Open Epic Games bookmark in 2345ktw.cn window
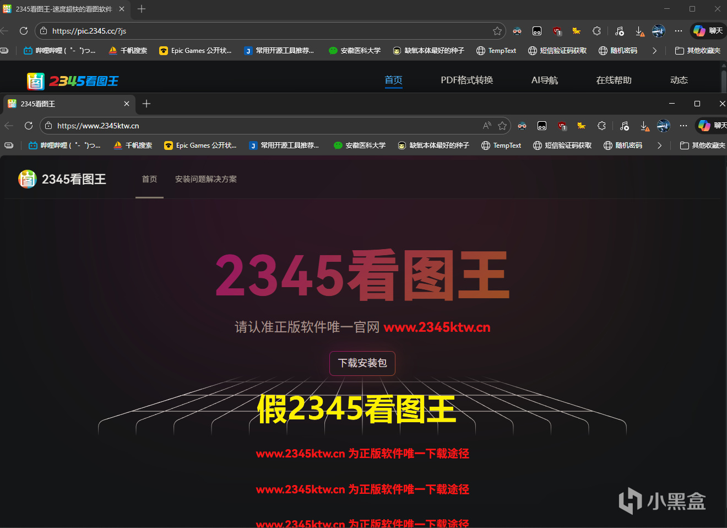727x528 pixels. click(200, 146)
